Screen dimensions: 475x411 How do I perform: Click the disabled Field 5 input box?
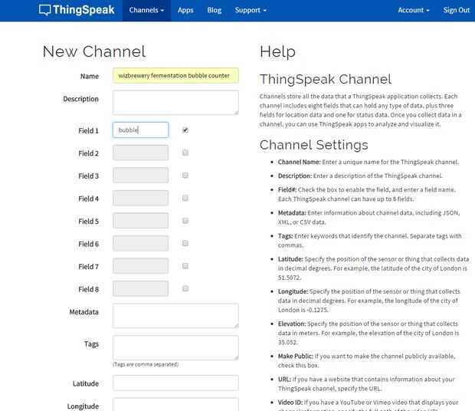pyautogui.click(x=140, y=221)
